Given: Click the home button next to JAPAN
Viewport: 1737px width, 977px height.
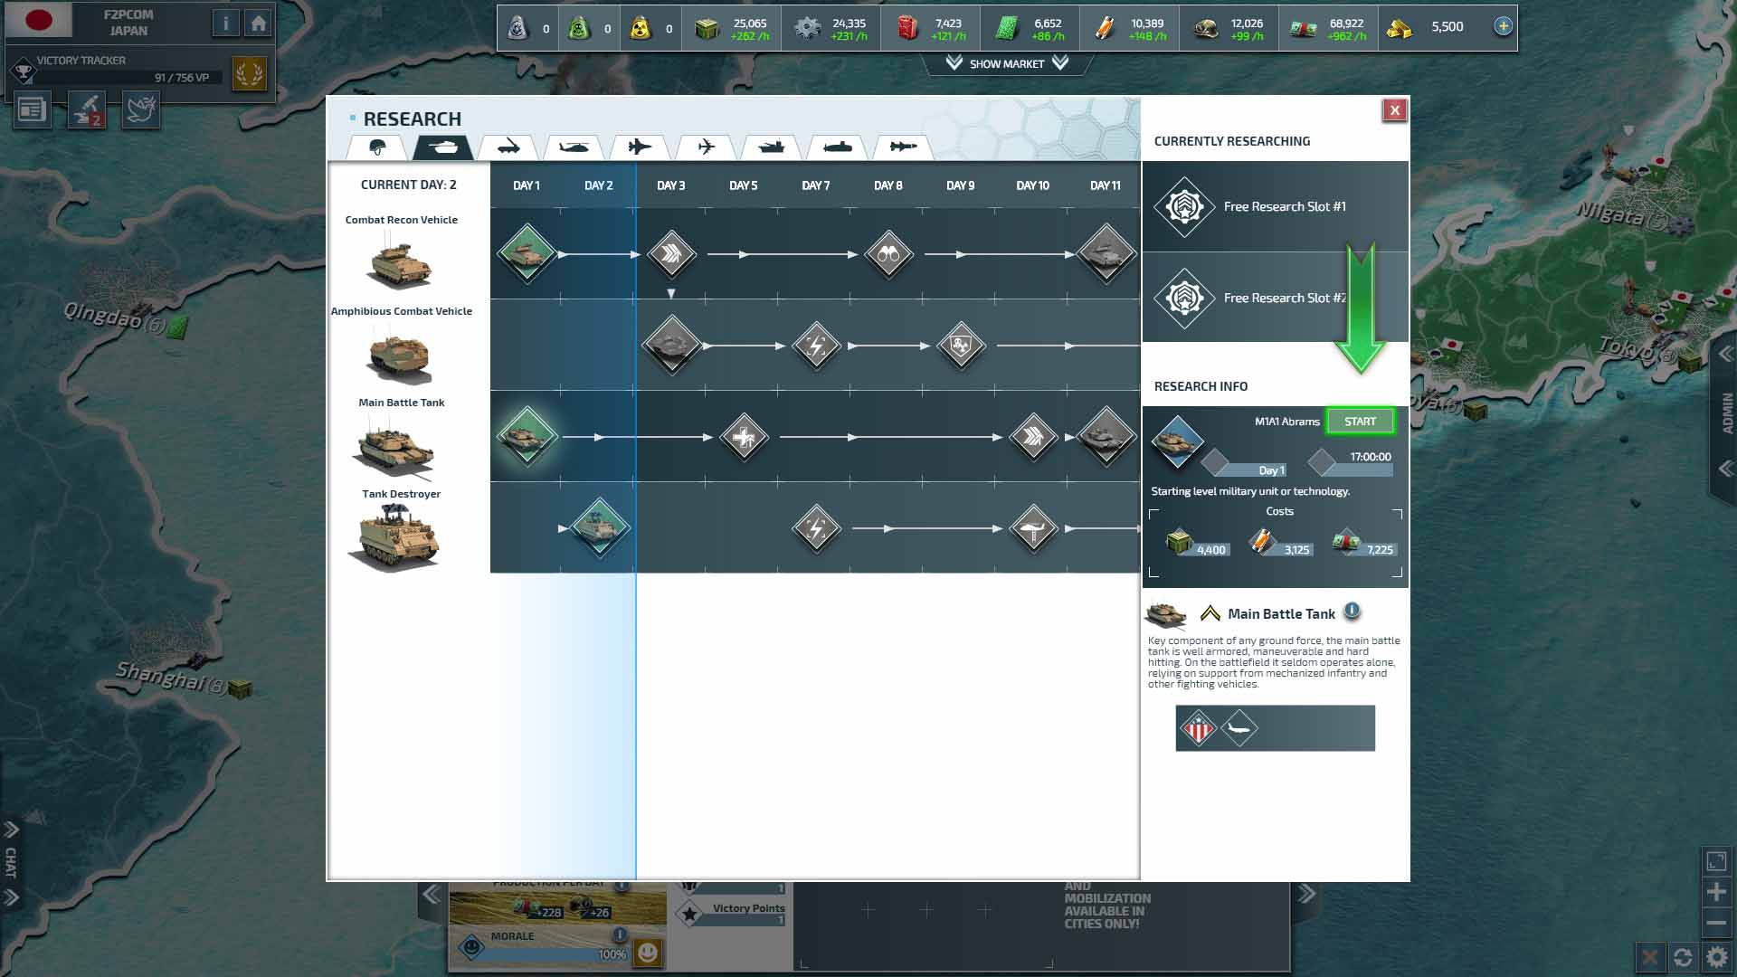Looking at the screenshot, I should point(258,24).
